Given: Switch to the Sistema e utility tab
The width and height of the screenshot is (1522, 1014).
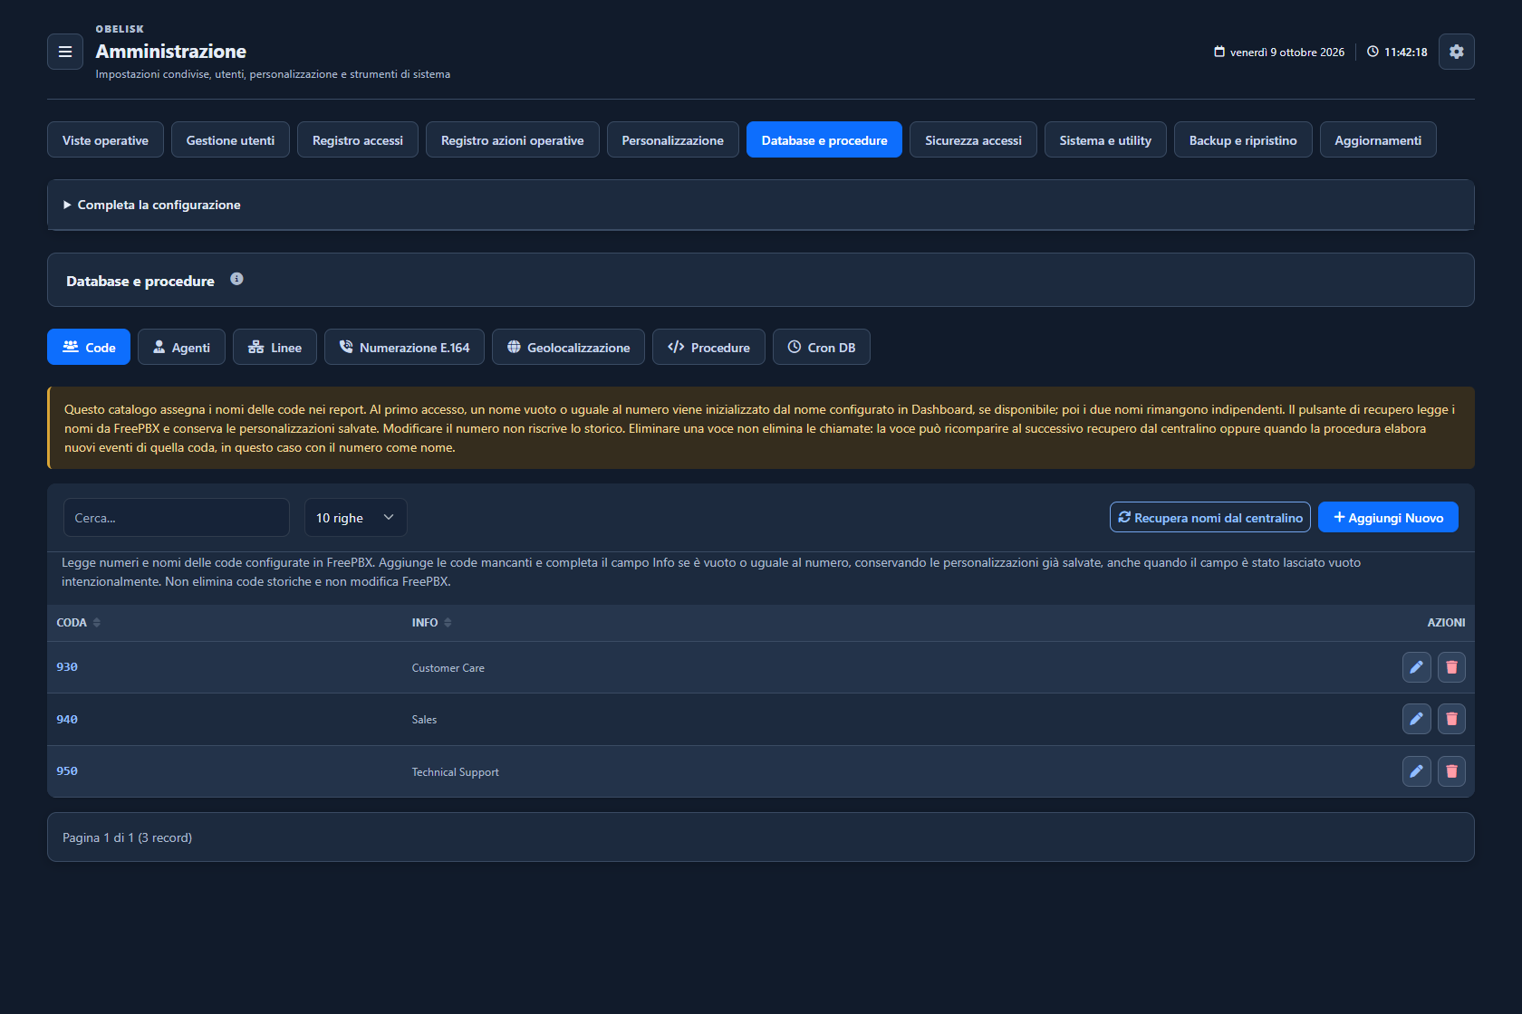Looking at the screenshot, I should pyautogui.click(x=1105, y=139).
